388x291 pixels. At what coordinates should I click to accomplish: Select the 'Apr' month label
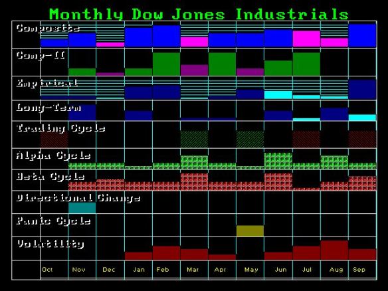[x=220, y=270]
